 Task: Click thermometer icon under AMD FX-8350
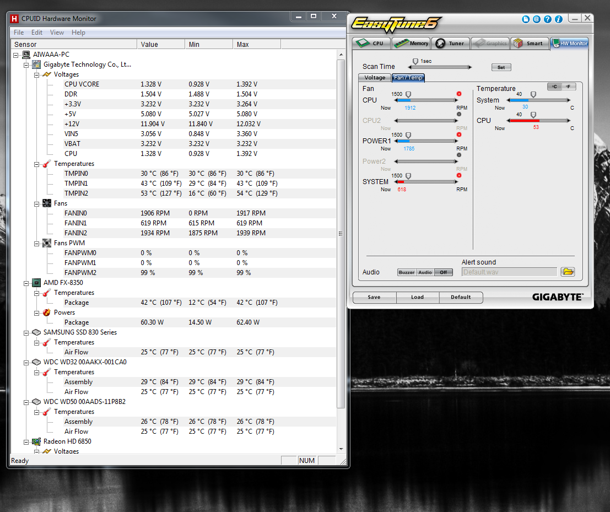[47, 293]
